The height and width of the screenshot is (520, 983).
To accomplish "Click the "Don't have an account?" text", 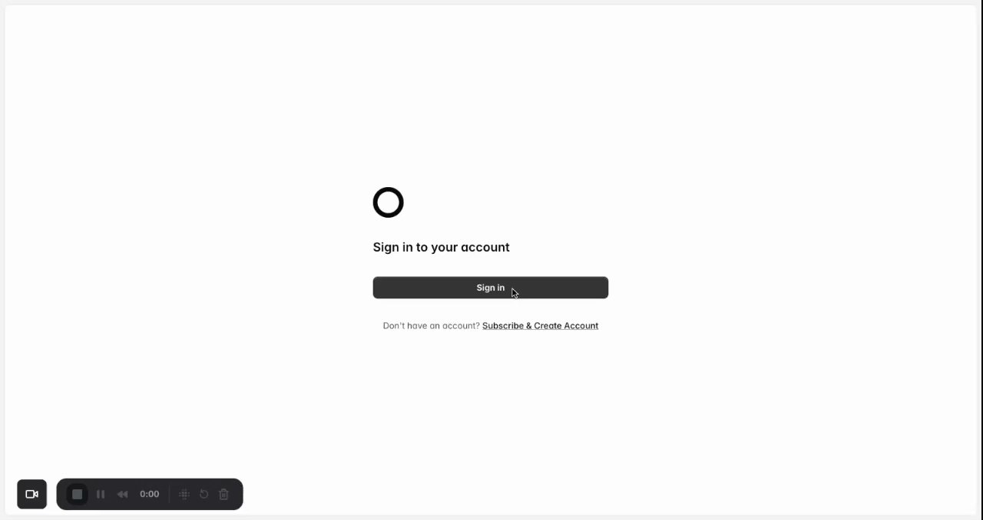I will [431, 326].
